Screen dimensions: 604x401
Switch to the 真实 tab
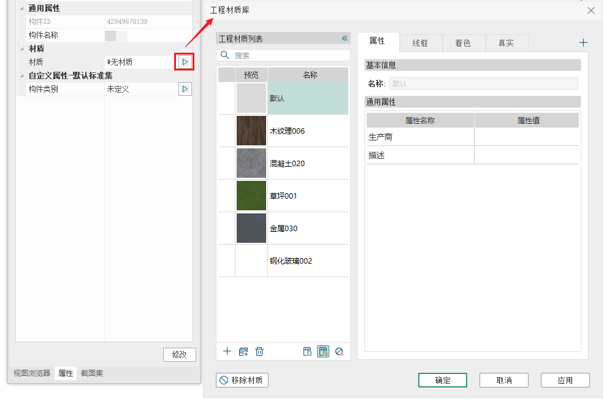coord(506,43)
